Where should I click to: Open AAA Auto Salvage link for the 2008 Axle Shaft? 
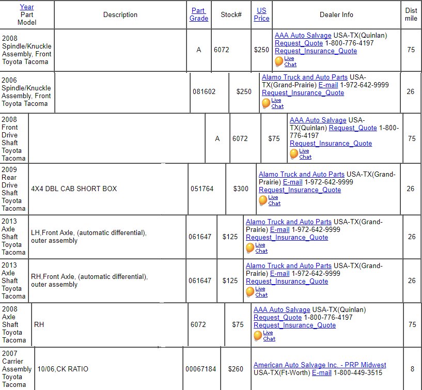(282, 310)
